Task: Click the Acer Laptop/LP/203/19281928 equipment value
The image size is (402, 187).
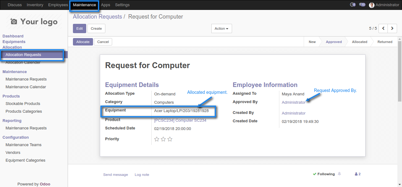Action: (181, 111)
